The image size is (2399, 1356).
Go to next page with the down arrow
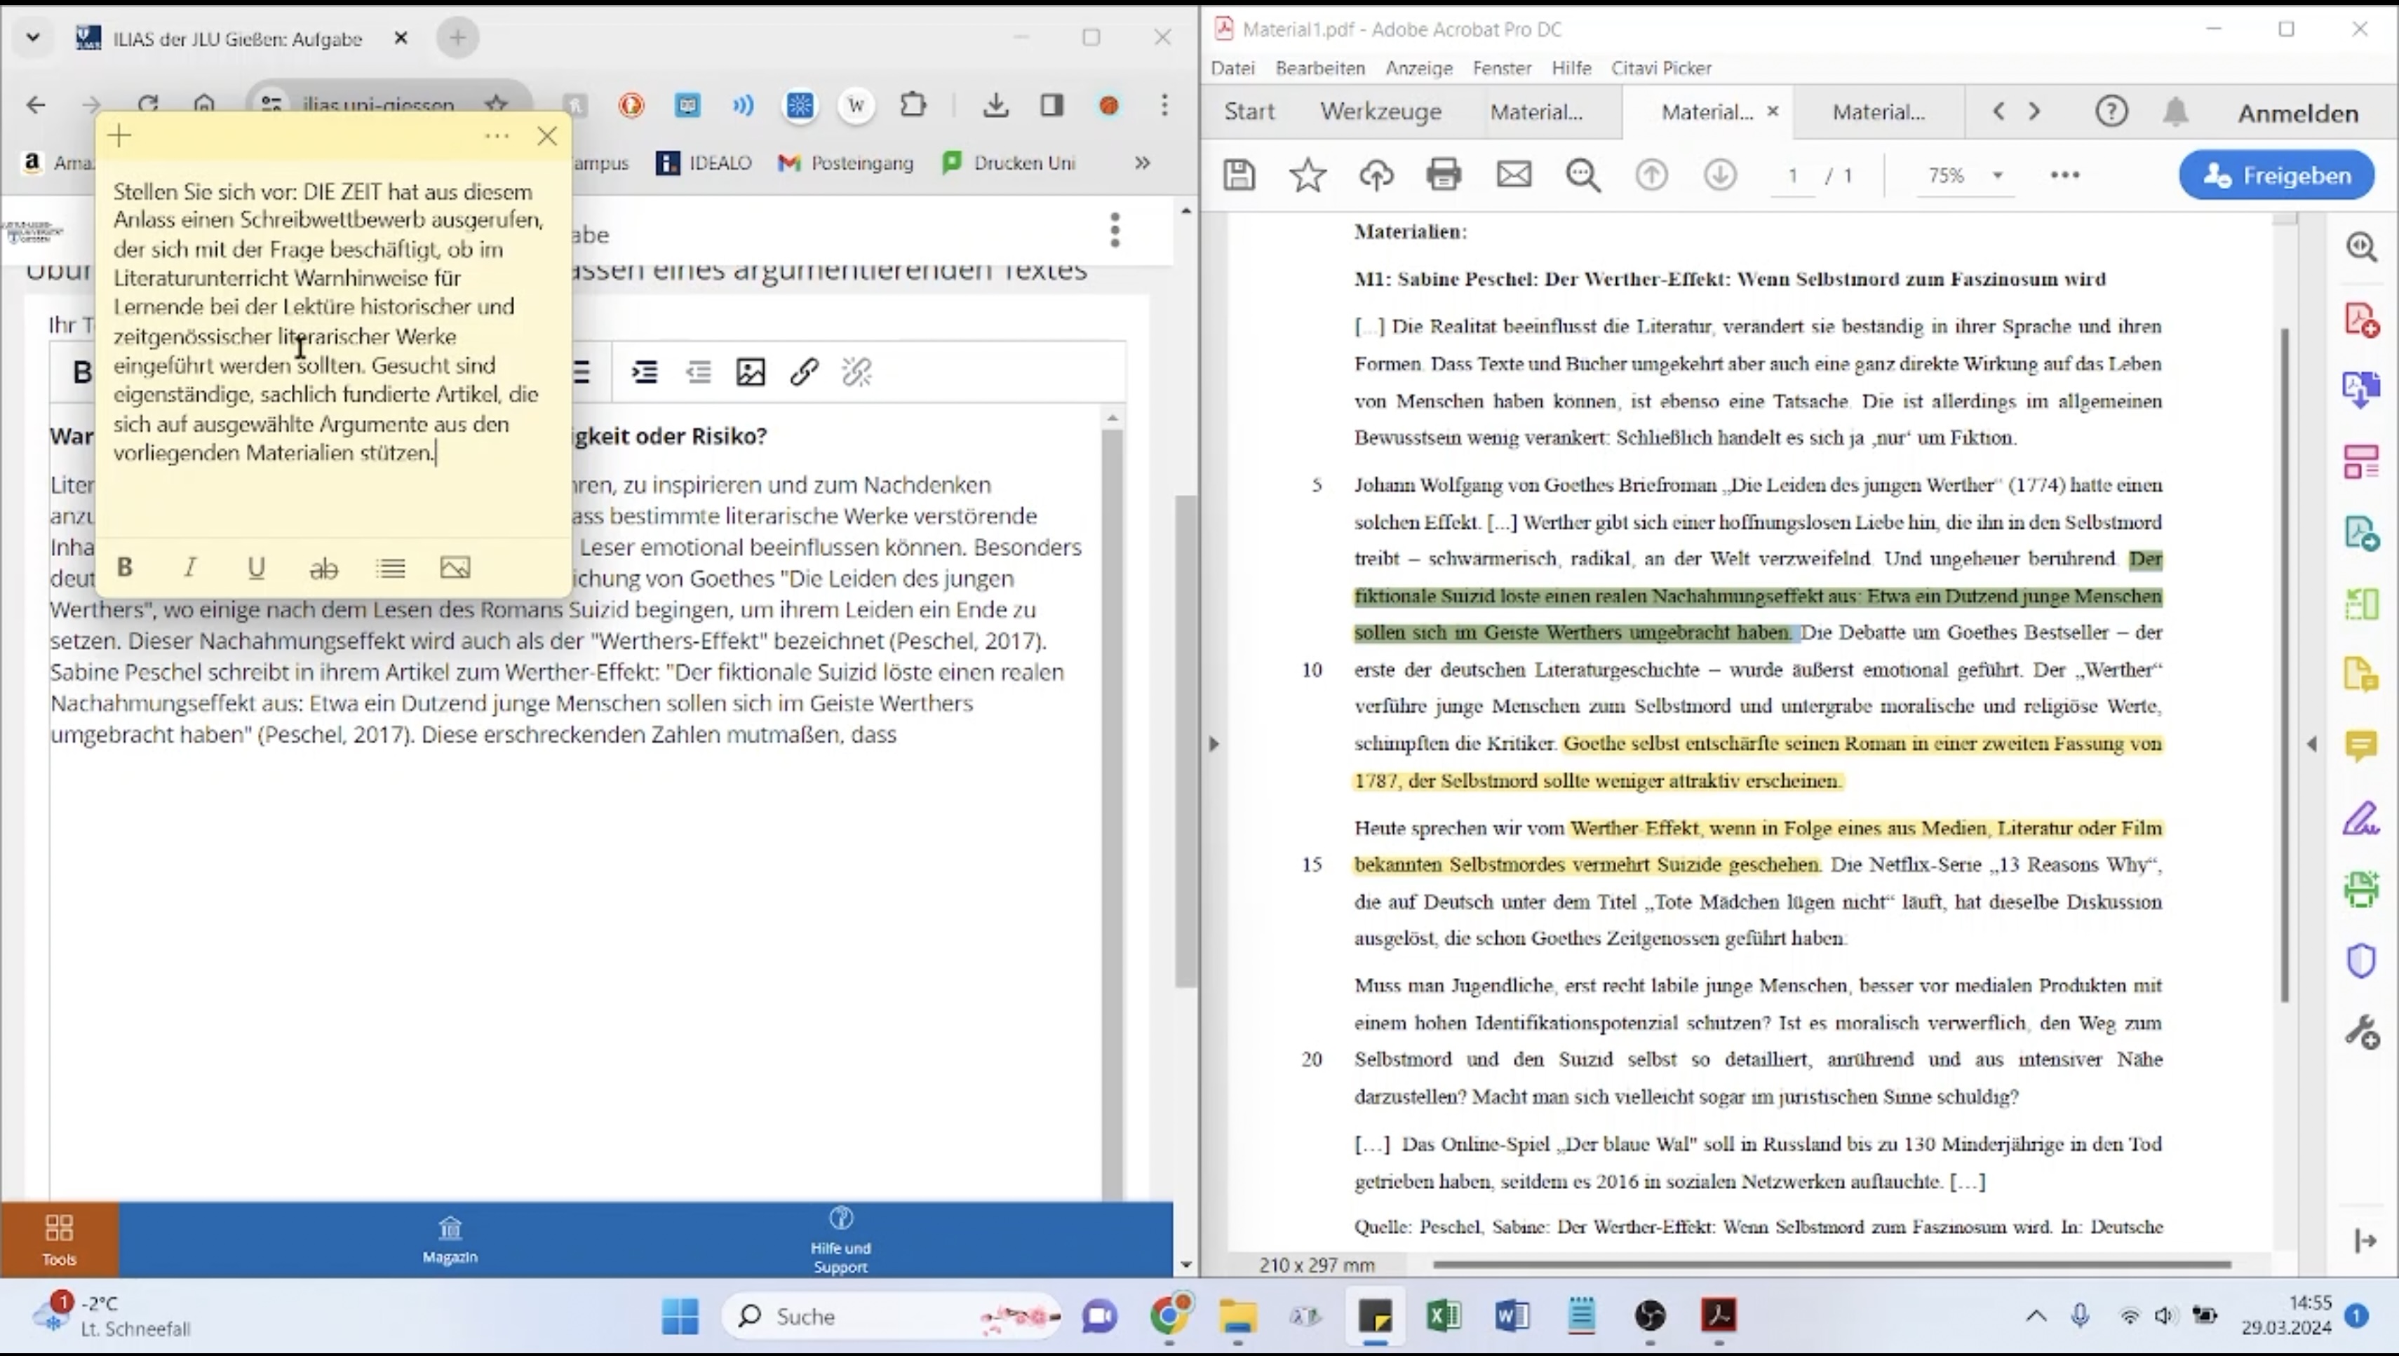[1720, 175]
